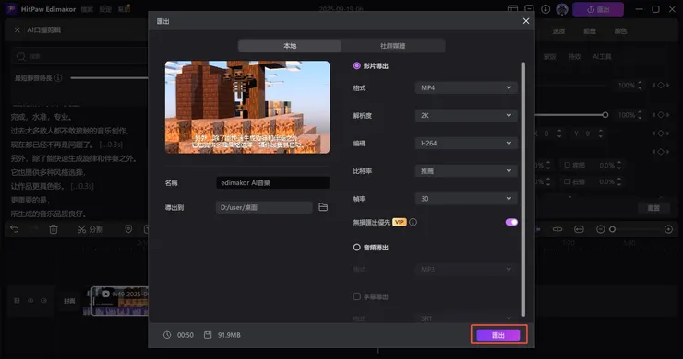Screen dimensions: 683x359
Task: Click undo arrow in timeline toolbar
Action: (x=15, y=229)
